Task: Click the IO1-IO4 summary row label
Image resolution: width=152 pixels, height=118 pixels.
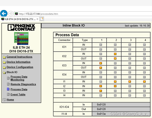Action: [64, 107]
